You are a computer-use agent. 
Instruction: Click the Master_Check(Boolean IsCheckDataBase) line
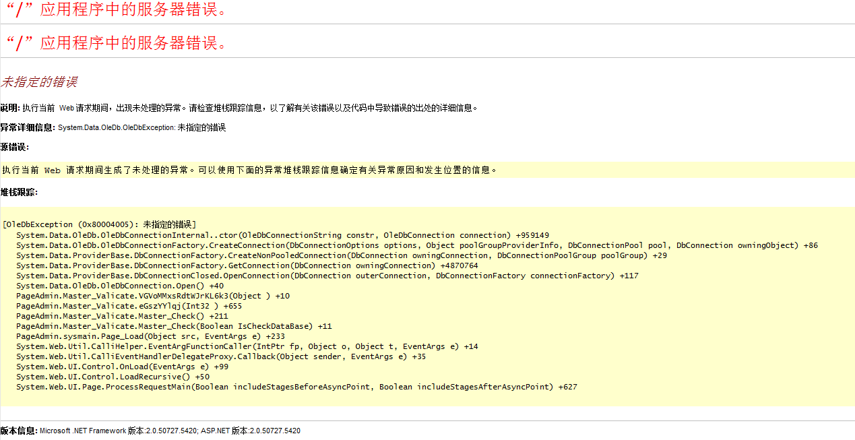174,326
